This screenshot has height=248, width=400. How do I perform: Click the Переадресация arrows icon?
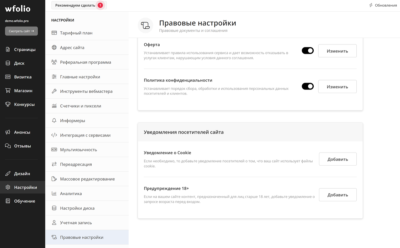[54, 164]
